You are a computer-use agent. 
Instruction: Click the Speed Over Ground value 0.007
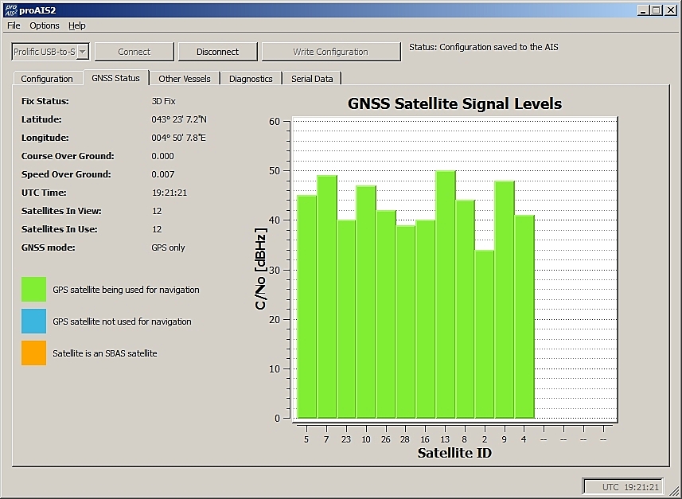(x=163, y=174)
